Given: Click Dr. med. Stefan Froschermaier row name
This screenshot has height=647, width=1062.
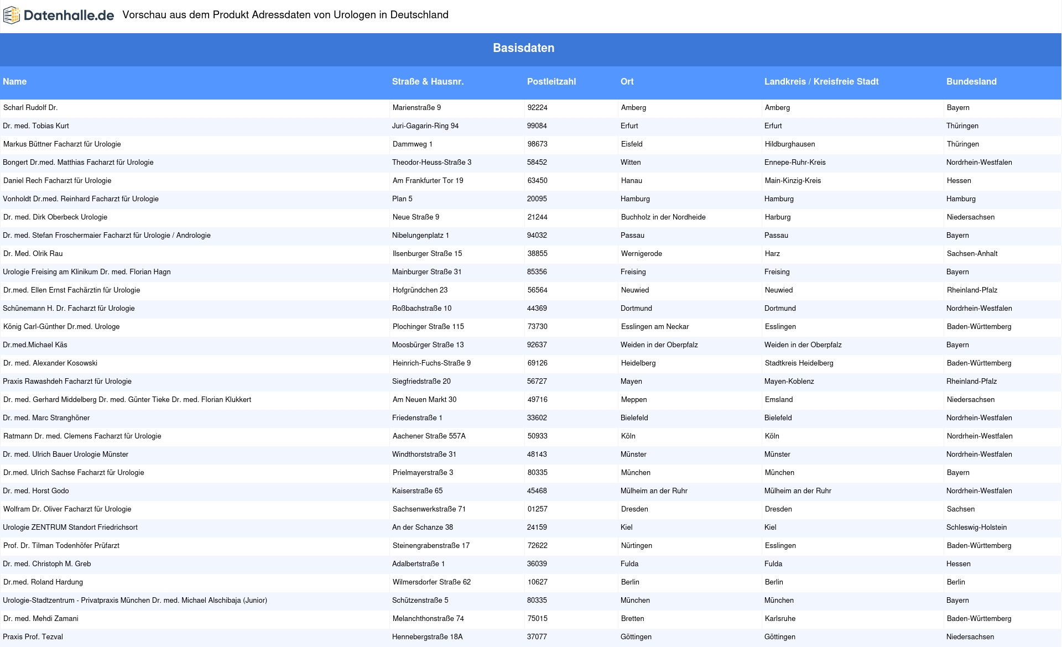Looking at the screenshot, I should (107, 236).
